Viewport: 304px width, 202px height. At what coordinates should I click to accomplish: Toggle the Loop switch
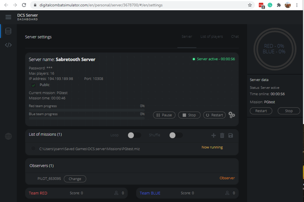[134, 135]
